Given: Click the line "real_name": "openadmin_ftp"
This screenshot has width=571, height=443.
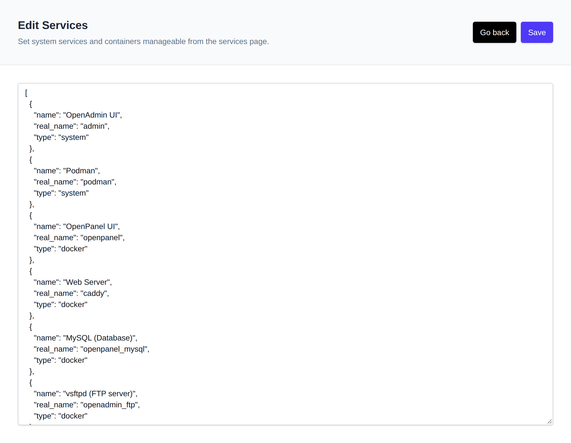Looking at the screenshot, I should [87, 405].
